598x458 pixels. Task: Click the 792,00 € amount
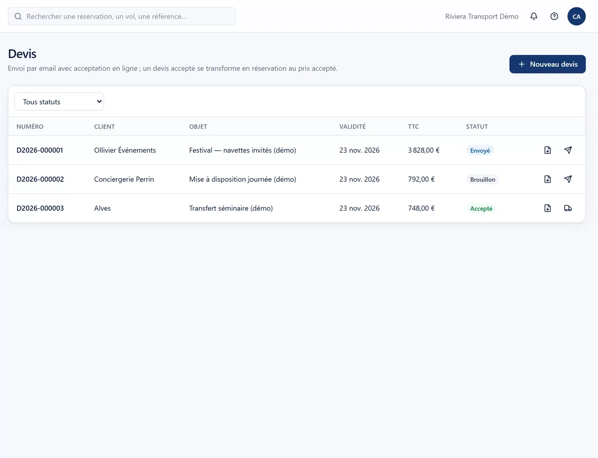point(421,179)
